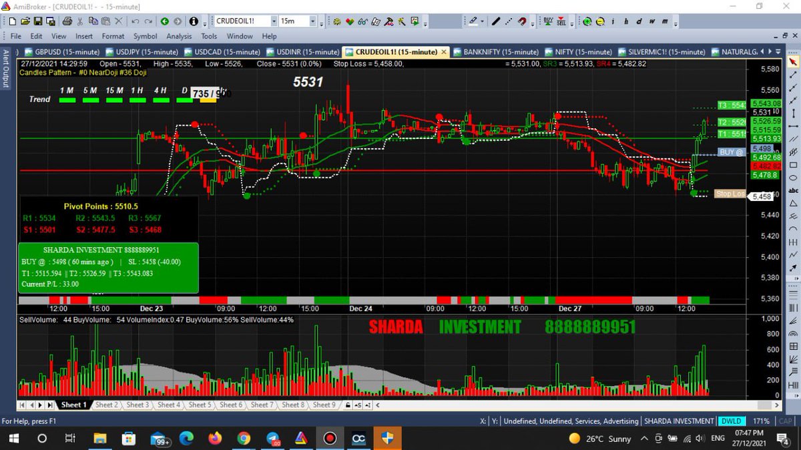Expand toolbar overflow after Information icon

[205, 24]
